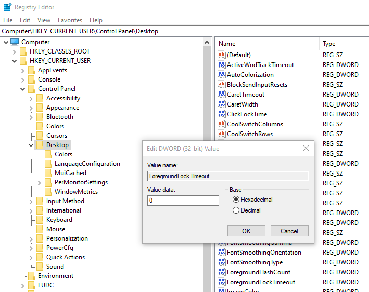The width and height of the screenshot is (369, 292).
Task: Click the ForegroundFlashCount DWORD icon
Action: pyautogui.click(x=221, y=272)
